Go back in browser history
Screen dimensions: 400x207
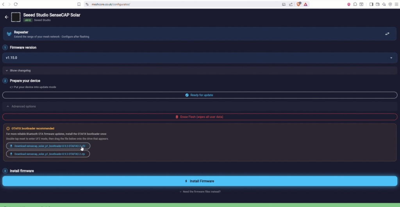tap(4, 4)
